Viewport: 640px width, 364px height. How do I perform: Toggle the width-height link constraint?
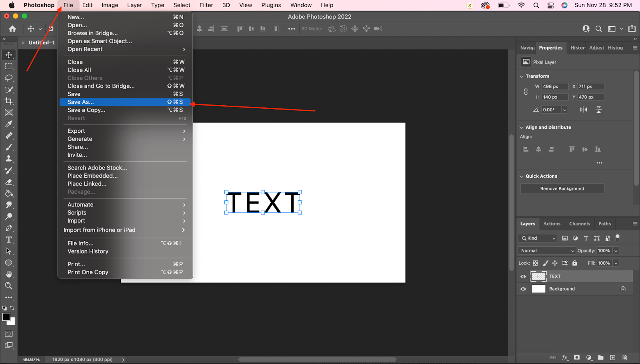click(526, 92)
